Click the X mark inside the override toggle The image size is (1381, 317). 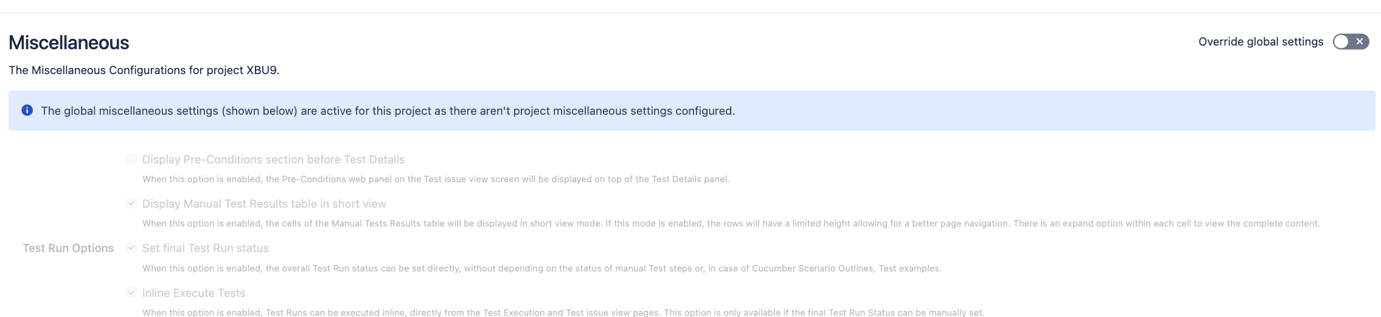tap(1360, 42)
